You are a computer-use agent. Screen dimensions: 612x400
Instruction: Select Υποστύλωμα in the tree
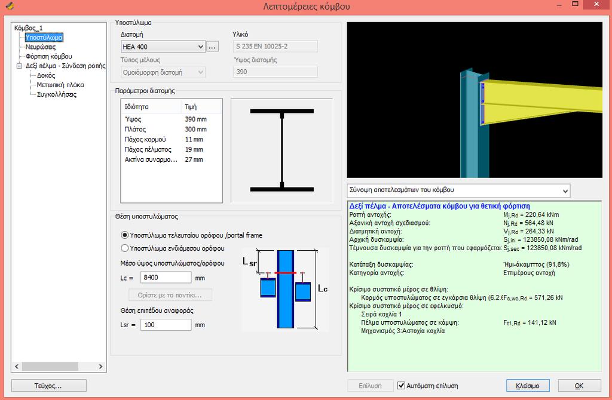(x=44, y=38)
